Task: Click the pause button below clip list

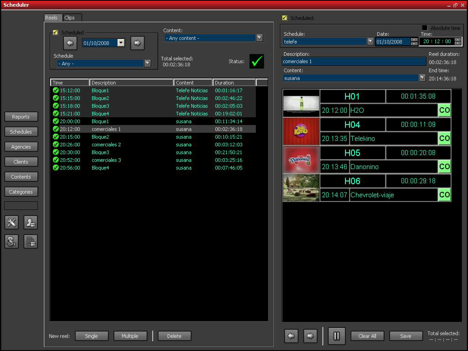Action: (336, 336)
